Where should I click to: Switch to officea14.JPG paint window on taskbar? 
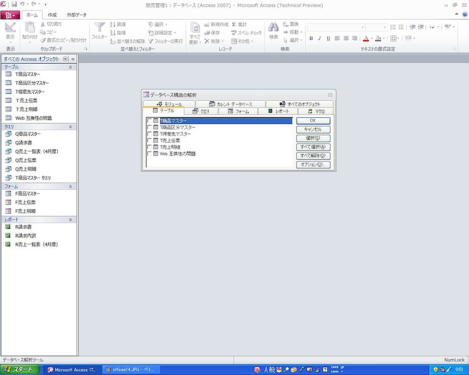[x=131, y=370]
